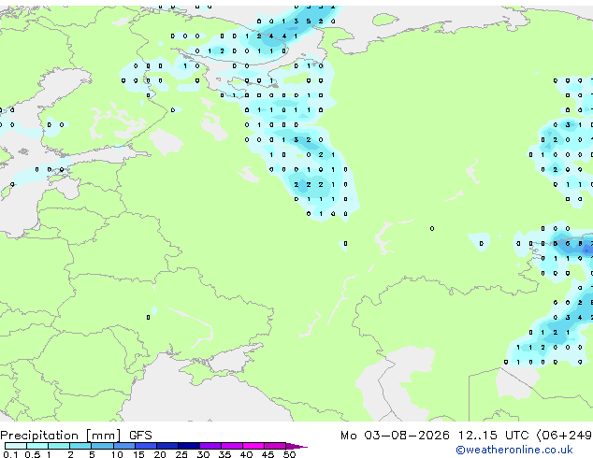Click the forecast time '12..15 UTC'
Viewport: 593px width, 458px height.
pyautogui.click(x=493, y=436)
